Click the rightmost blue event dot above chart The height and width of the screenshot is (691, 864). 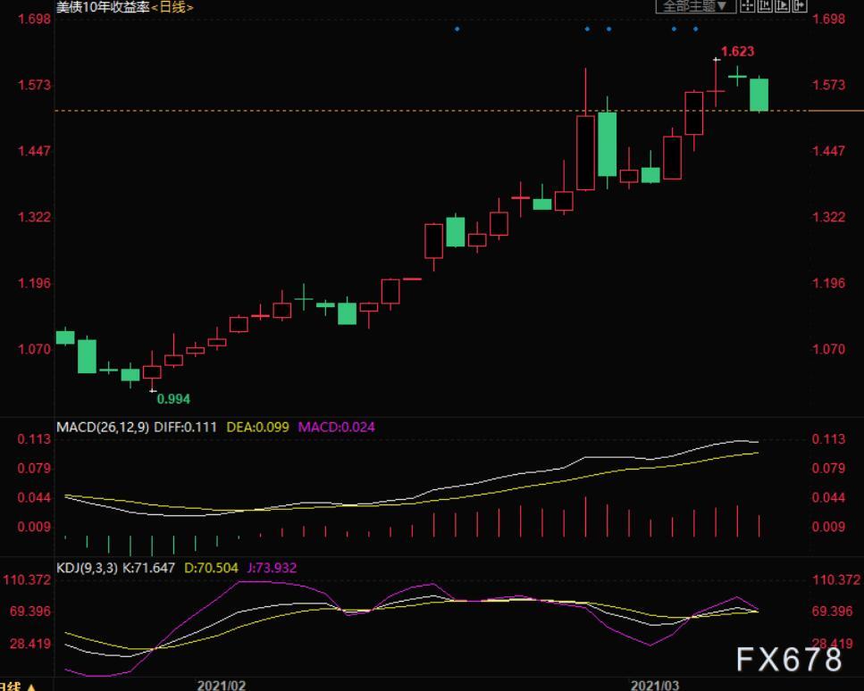[695, 29]
